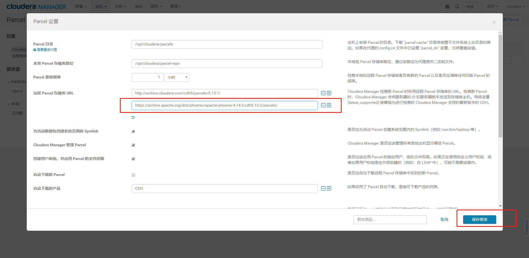Select the CDH 5 filter item

tap(17, 91)
